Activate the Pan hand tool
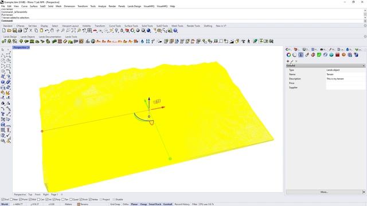 [x=52, y=30]
